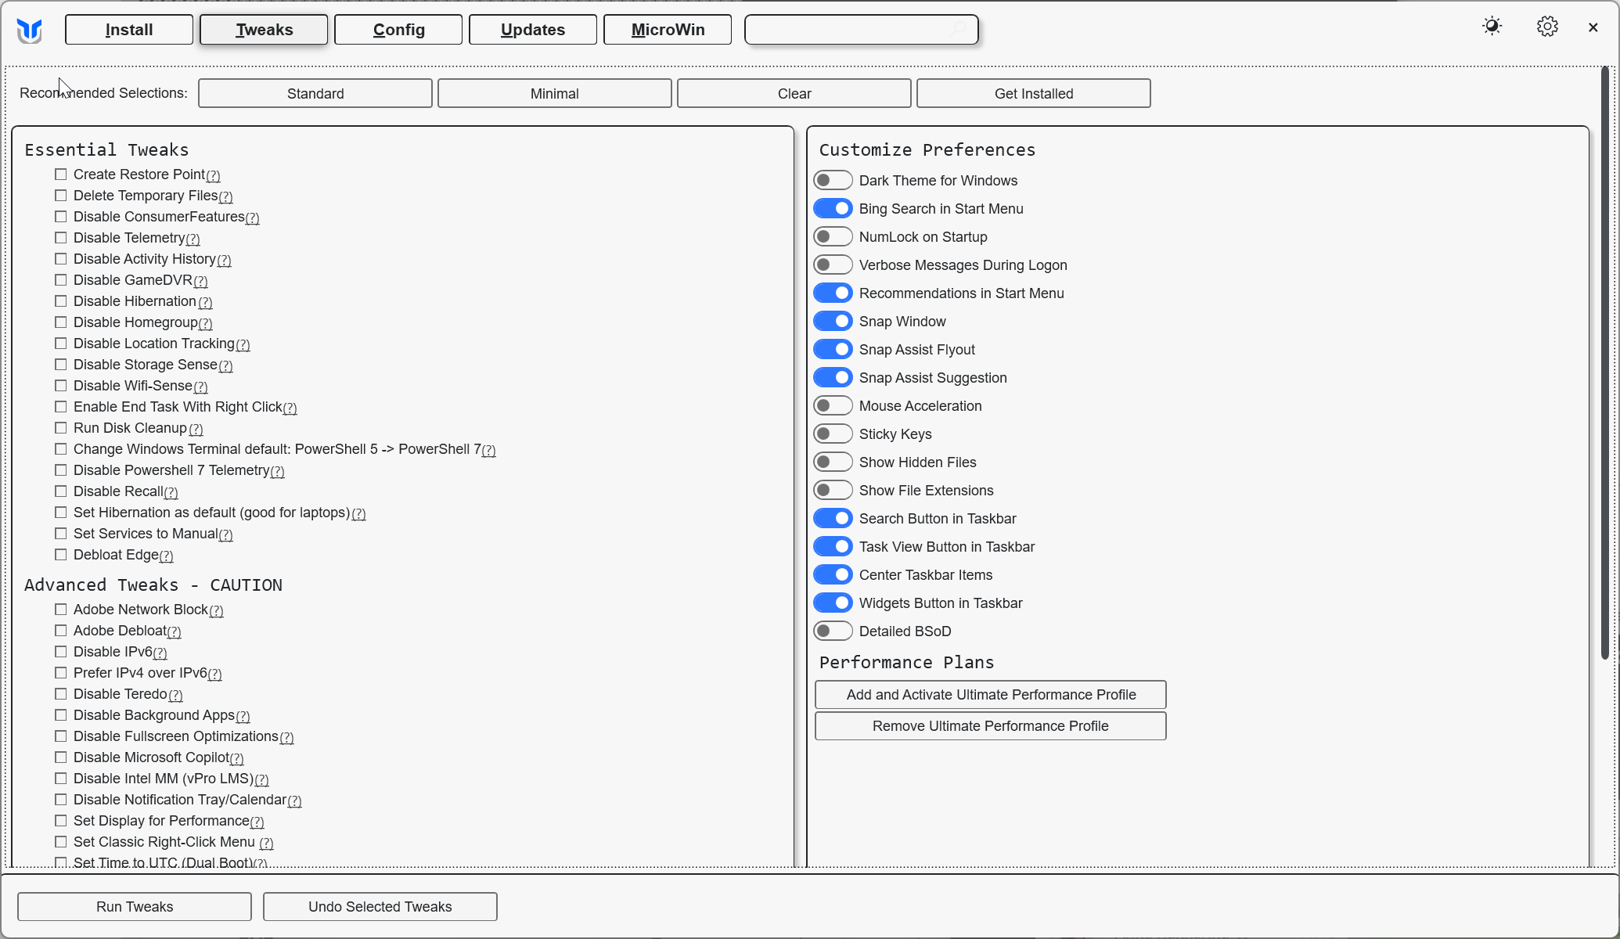This screenshot has width=1620, height=939.
Task: Check the Disable Hibernation checkbox
Action: (61, 301)
